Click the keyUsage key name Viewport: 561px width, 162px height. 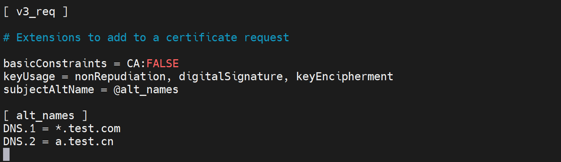click(x=29, y=76)
